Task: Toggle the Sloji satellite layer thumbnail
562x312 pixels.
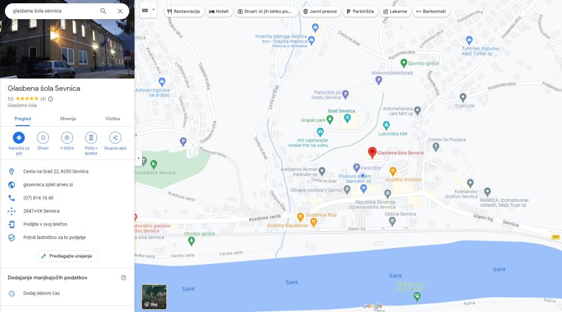Action: click(x=154, y=297)
